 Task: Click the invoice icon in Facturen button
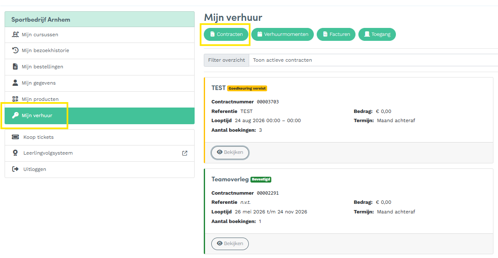pyautogui.click(x=325, y=34)
